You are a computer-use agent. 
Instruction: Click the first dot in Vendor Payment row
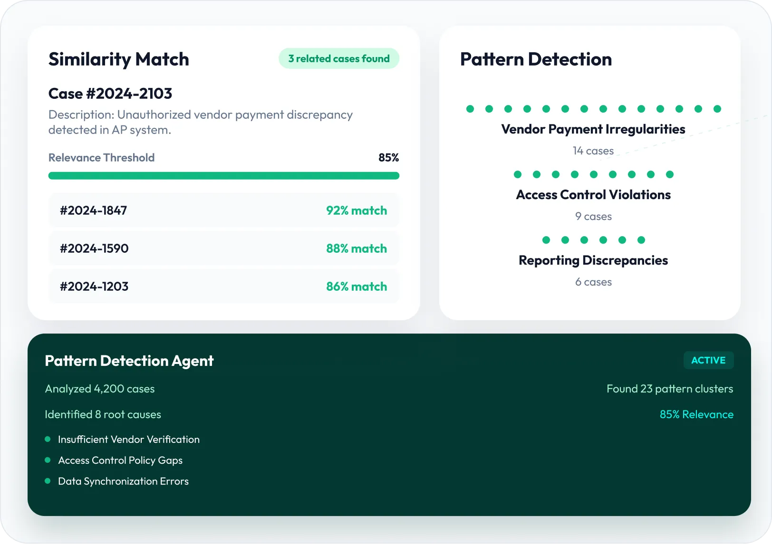(470, 109)
